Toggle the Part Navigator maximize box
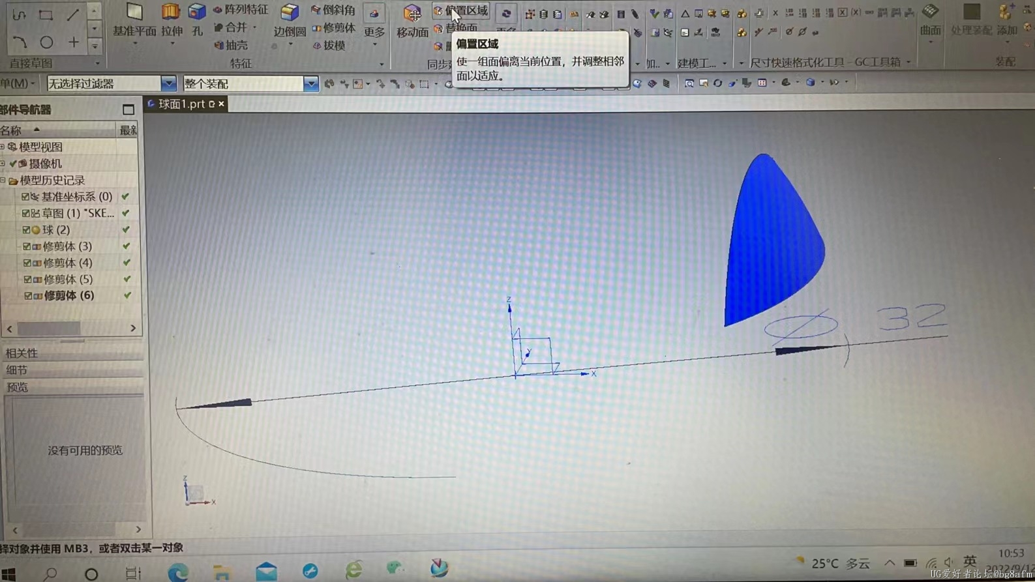1035x582 pixels. tap(128, 109)
